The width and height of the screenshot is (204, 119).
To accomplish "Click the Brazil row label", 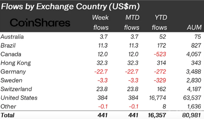I will tap(8, 46).
